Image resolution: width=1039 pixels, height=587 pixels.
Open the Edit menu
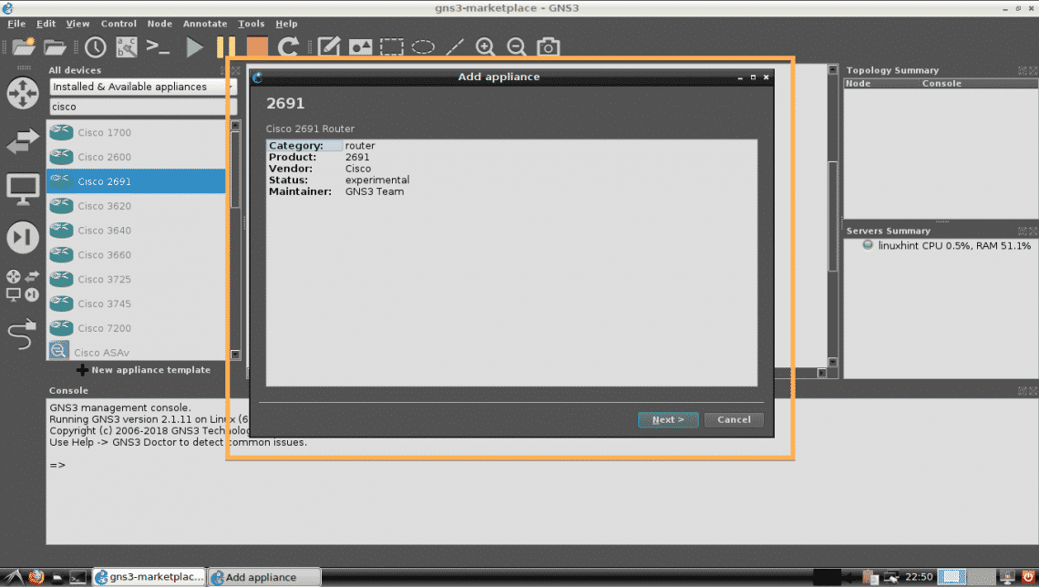[46, 24]
